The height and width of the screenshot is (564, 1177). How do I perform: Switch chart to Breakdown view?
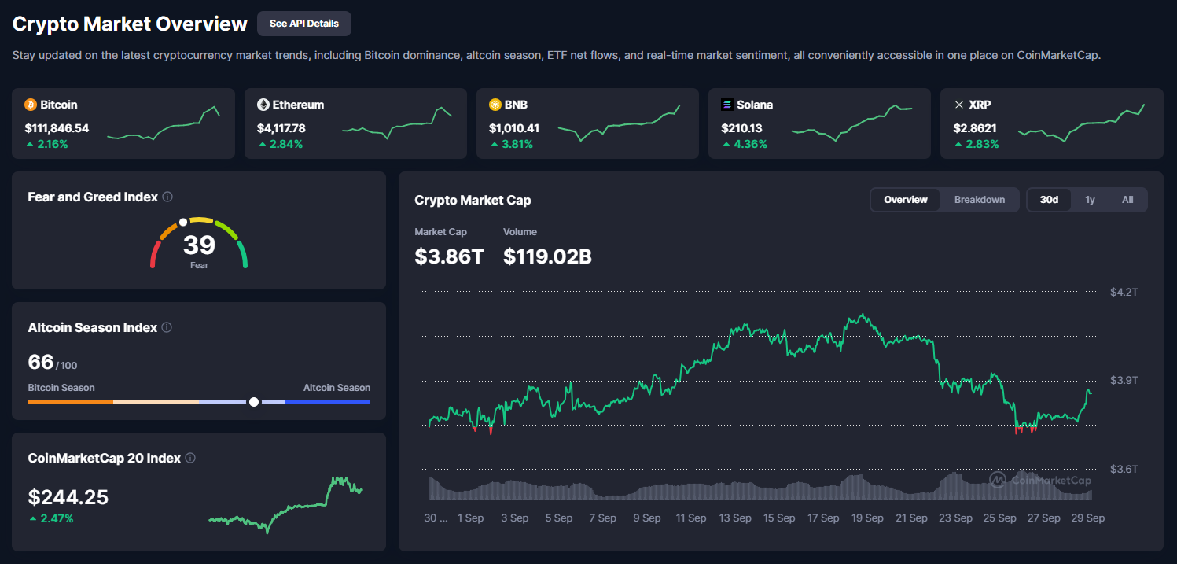coord(980,200)
